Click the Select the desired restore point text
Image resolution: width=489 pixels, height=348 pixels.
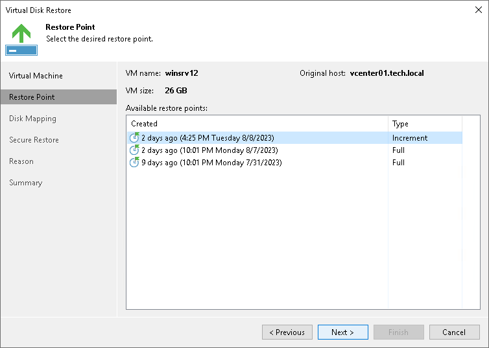click(99, 39)
